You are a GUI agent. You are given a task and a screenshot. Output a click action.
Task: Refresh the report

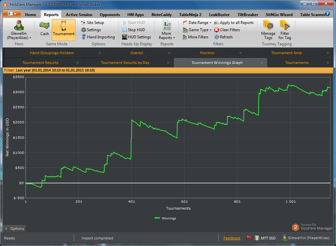coord(224,37)
